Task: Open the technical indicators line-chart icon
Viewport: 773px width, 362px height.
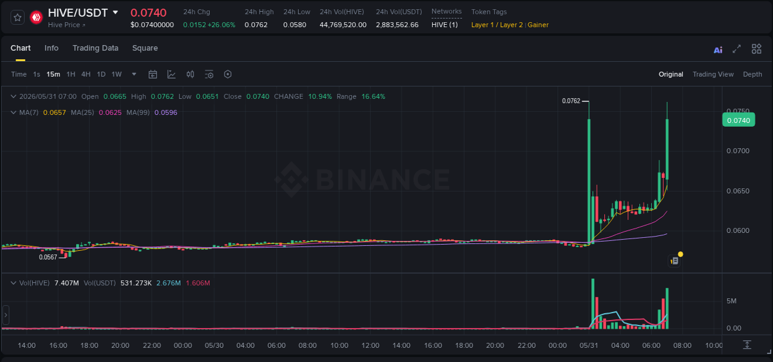Action: pos(171,74)
